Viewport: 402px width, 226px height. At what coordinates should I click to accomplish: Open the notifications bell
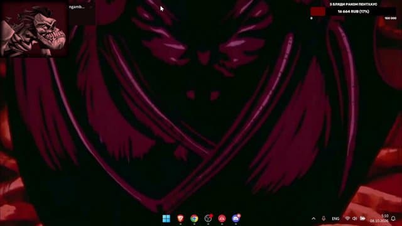pos(394,218)
